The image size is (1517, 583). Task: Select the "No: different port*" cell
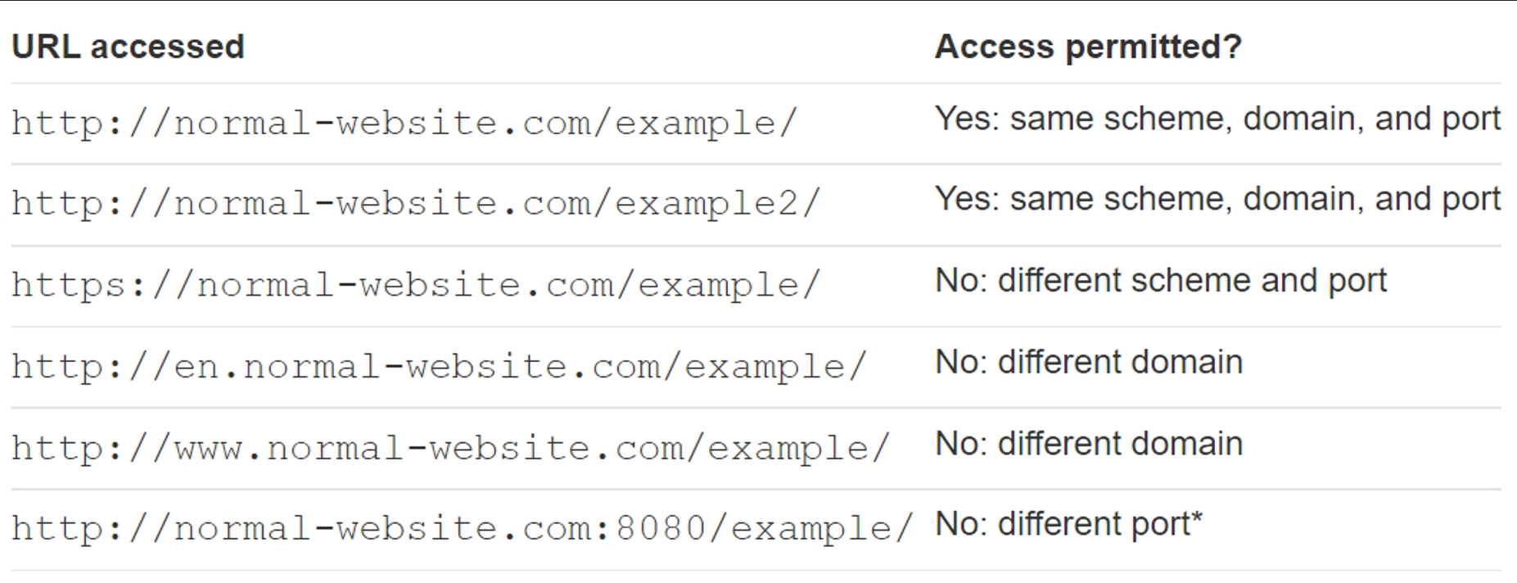1068,524
